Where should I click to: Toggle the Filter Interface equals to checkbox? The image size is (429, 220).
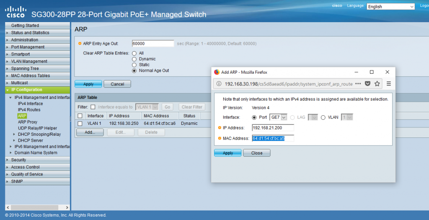(93, 107)
